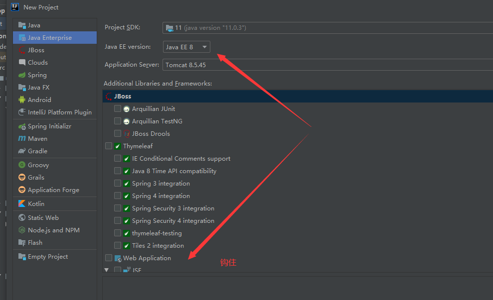Enable Spring 4 integration checkbox
This screenshot has height=300, width=493.
tap(118, 196)
